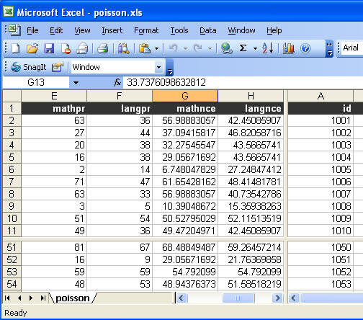The width and height of the screenshot is (363, 320).
Task: Go to first sheet tab navigation arrow
Action: coord(7,298)
